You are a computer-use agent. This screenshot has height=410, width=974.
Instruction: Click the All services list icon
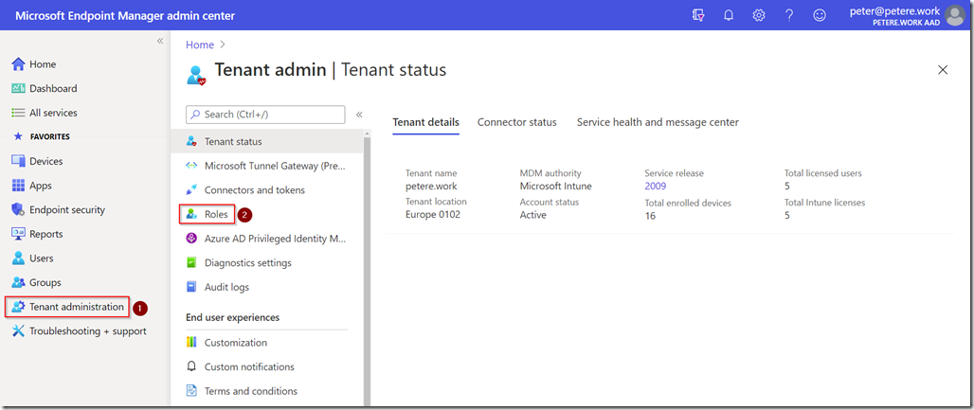coord(19,113)
